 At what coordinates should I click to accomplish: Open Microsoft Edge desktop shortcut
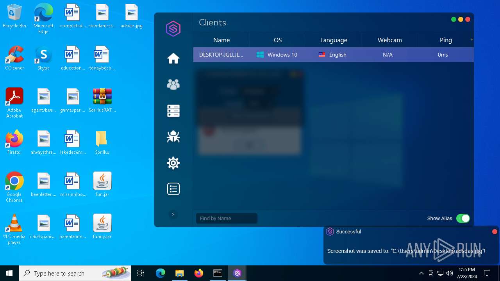coord(43,18)
